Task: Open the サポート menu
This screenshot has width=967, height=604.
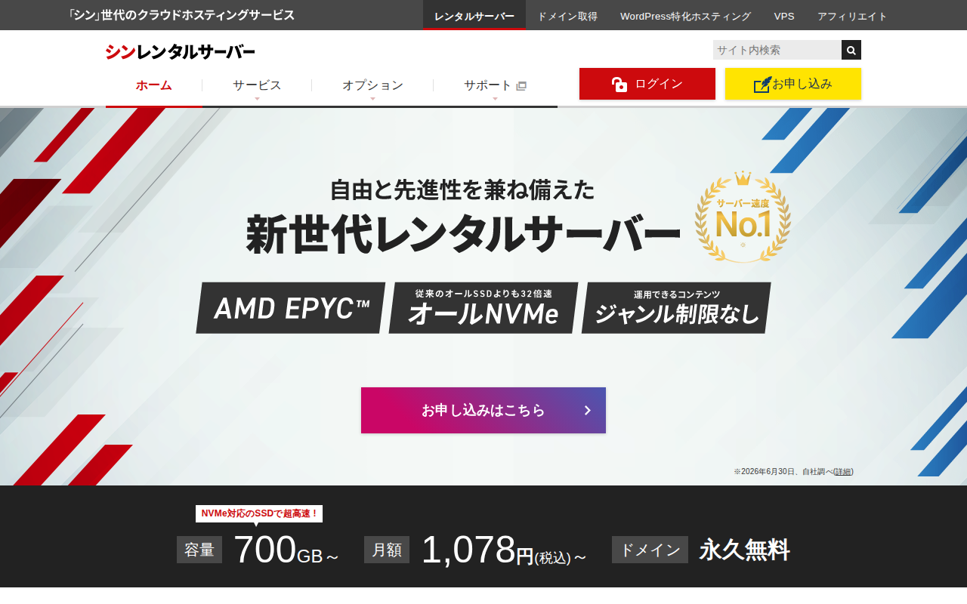Action: pyautogui.click(x=495, y=86)
